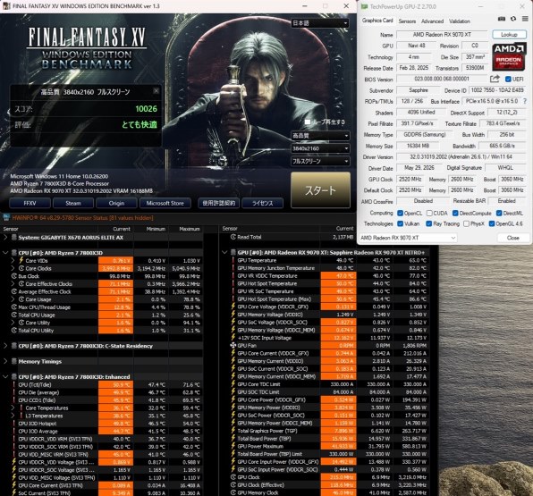This screenshot has height=496, width=533.
Task: Open the GPU selector dropdown in GPU-Z
Action: coord(408,238)
